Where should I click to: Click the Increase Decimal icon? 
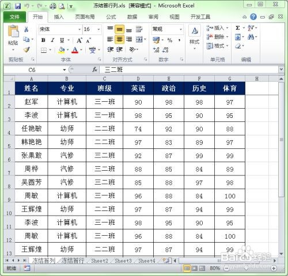coord(156,50)
